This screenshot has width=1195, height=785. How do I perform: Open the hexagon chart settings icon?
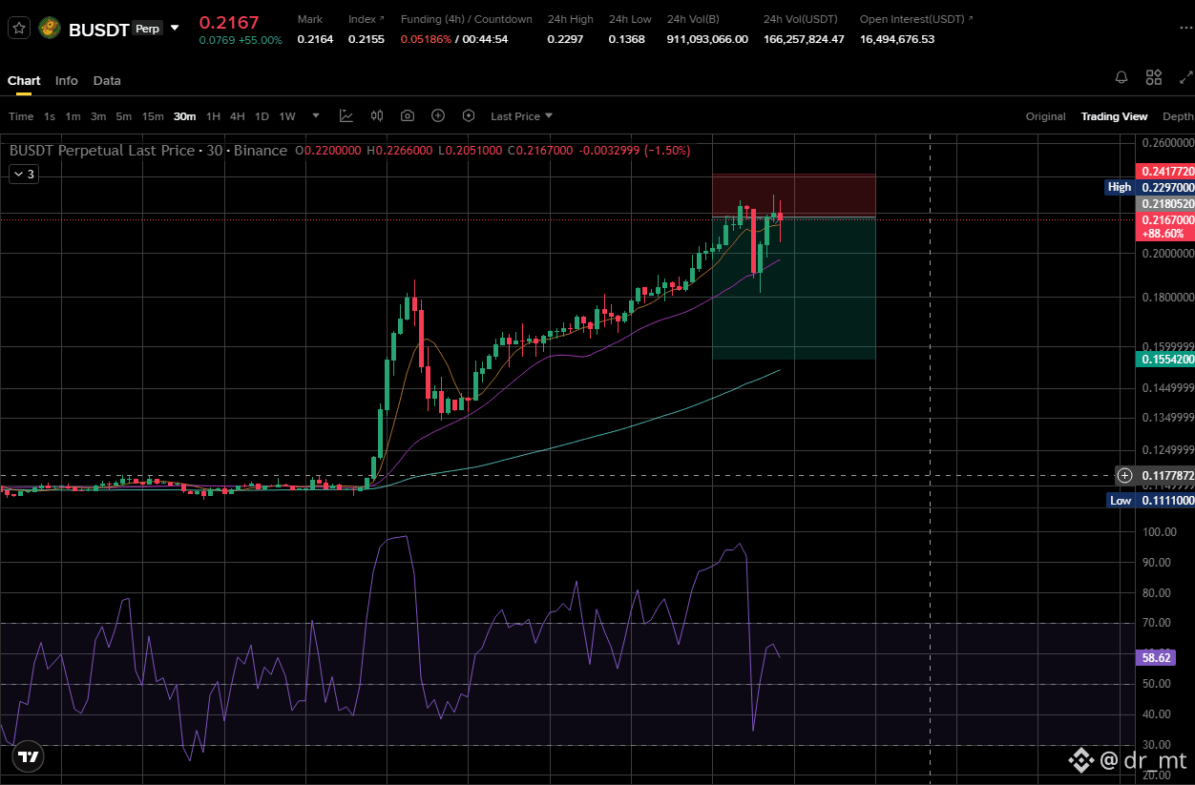click(x=469, y=115)
